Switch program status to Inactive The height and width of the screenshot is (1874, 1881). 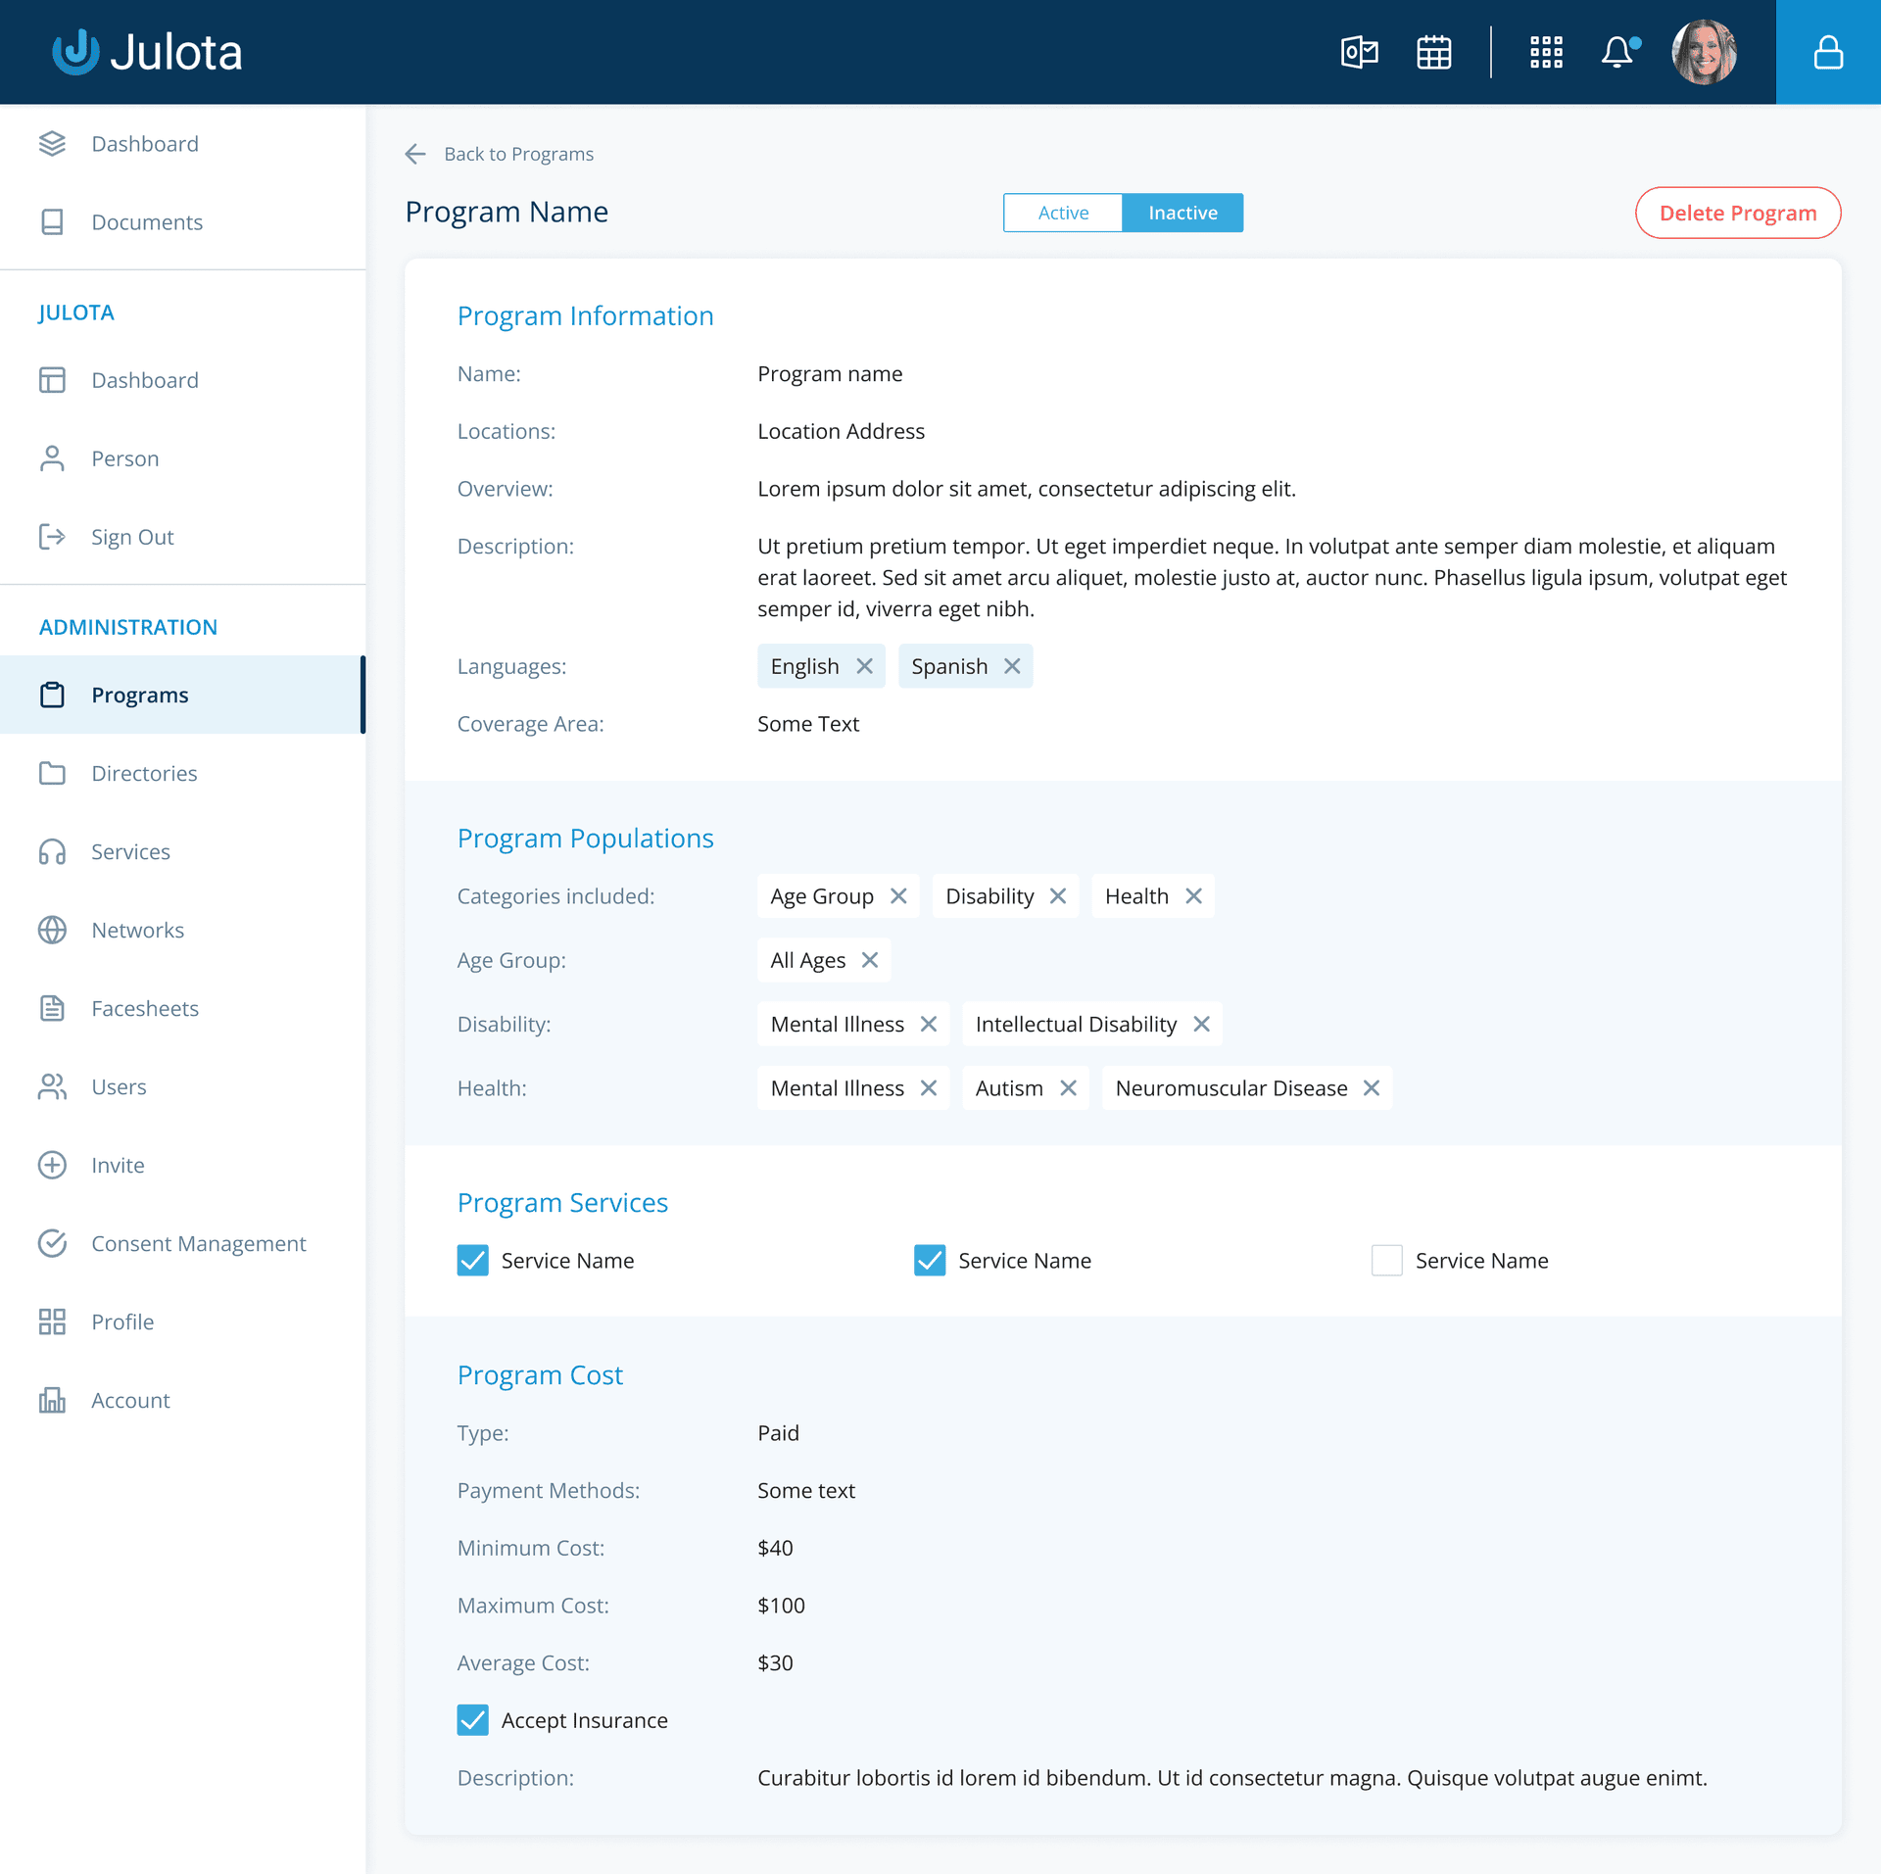click(1182, 213)
